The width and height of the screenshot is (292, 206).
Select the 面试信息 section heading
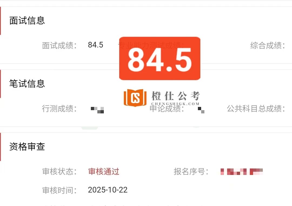[x=27, y=21]
